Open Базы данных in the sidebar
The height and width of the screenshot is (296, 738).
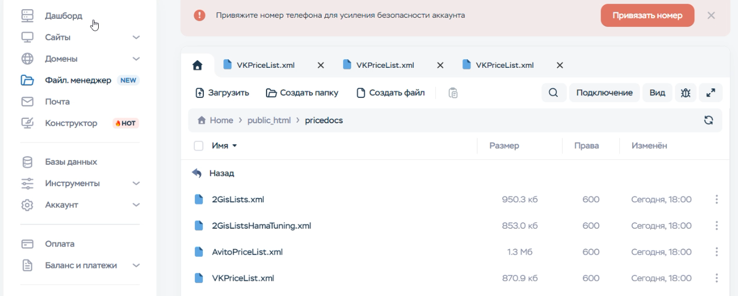point(71,162)
